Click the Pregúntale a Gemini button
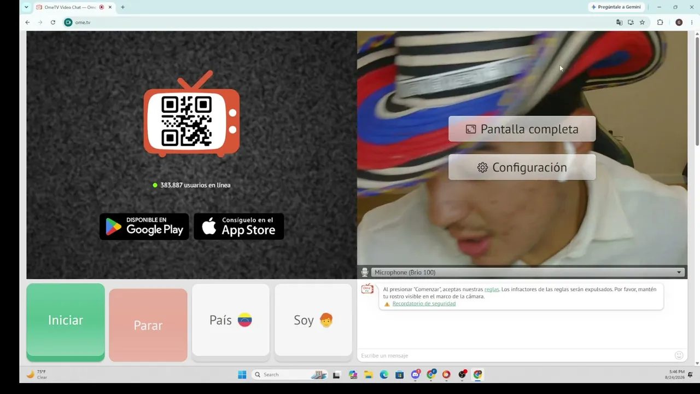 pos(616,7)
